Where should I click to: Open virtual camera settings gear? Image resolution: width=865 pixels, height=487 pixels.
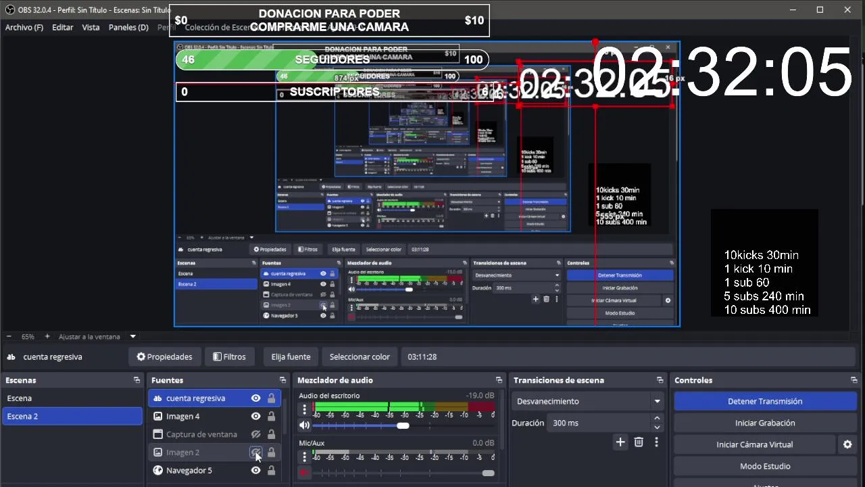[x=847, y=444]
